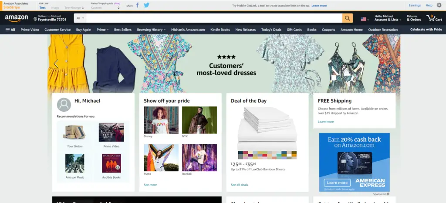Go to next banner slide arrow
Screen dimensions: 446x203
tap(392, 63)
